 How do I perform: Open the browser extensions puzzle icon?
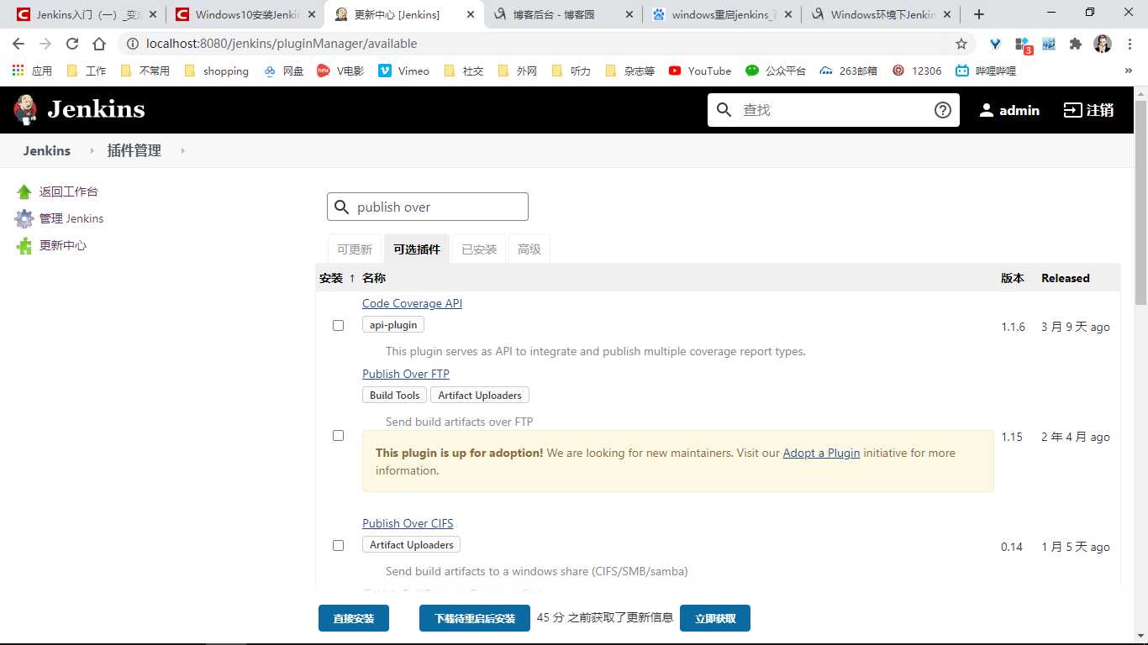[x=1076, y=44]
